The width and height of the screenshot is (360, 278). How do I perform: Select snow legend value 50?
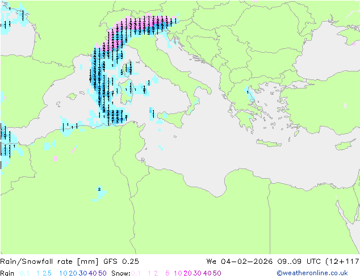click(x=217, y=273)
